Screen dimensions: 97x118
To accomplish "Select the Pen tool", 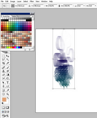I will [3, 86].
